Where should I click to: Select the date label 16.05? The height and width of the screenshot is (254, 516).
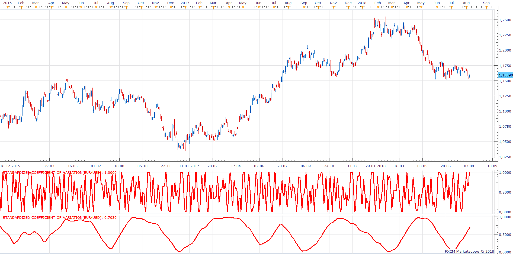pyautogui.click(x=73, y=166)
